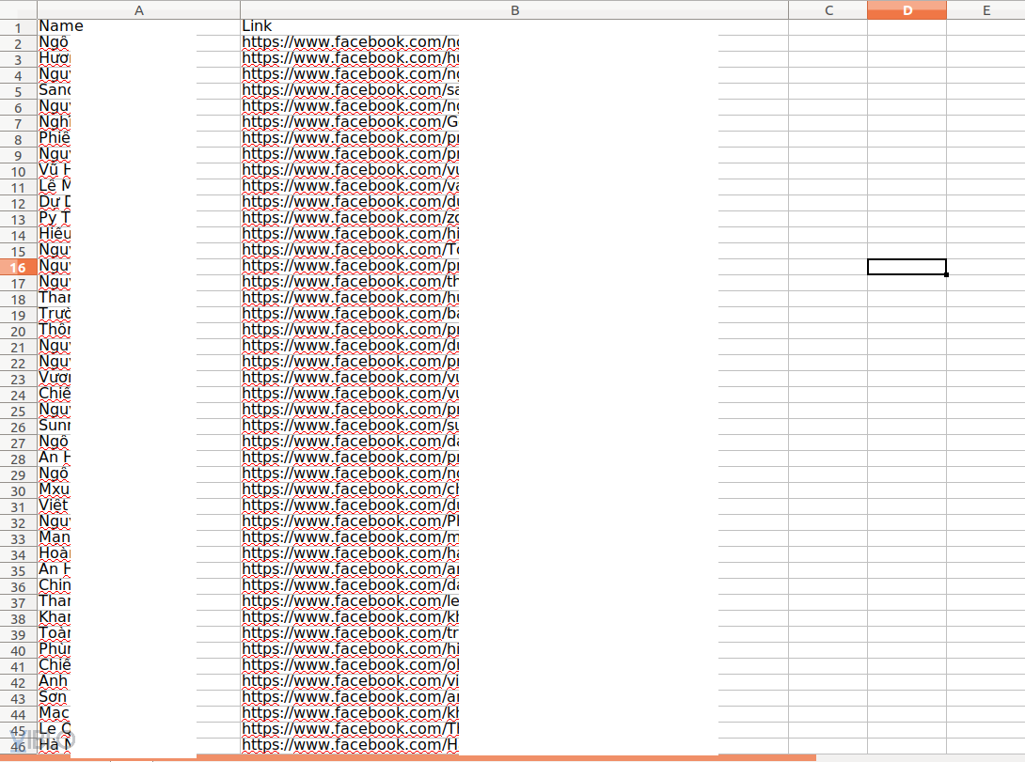Click the "Link" header cell
The image size is (1025, 762).
tap(514, 26)
